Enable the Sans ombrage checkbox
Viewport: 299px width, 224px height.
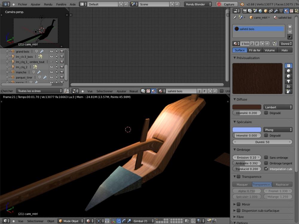[x=266, y=157]
